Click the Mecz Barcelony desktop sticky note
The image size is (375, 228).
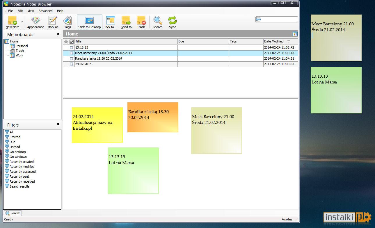pos(336,38)
